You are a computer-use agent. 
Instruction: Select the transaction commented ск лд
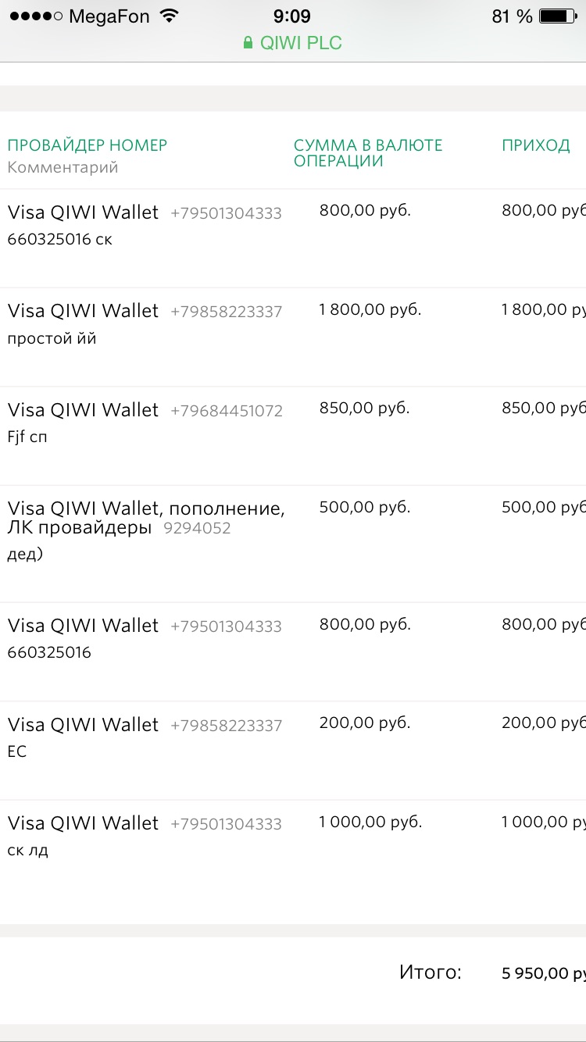28,851
